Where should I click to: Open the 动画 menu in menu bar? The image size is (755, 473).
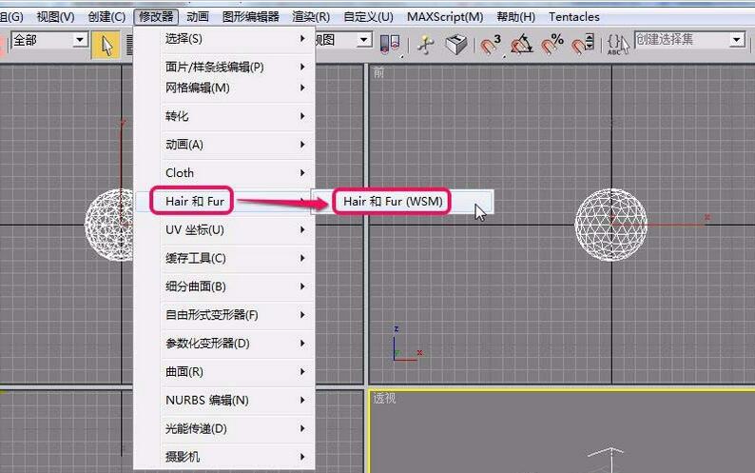coord(198,17)
